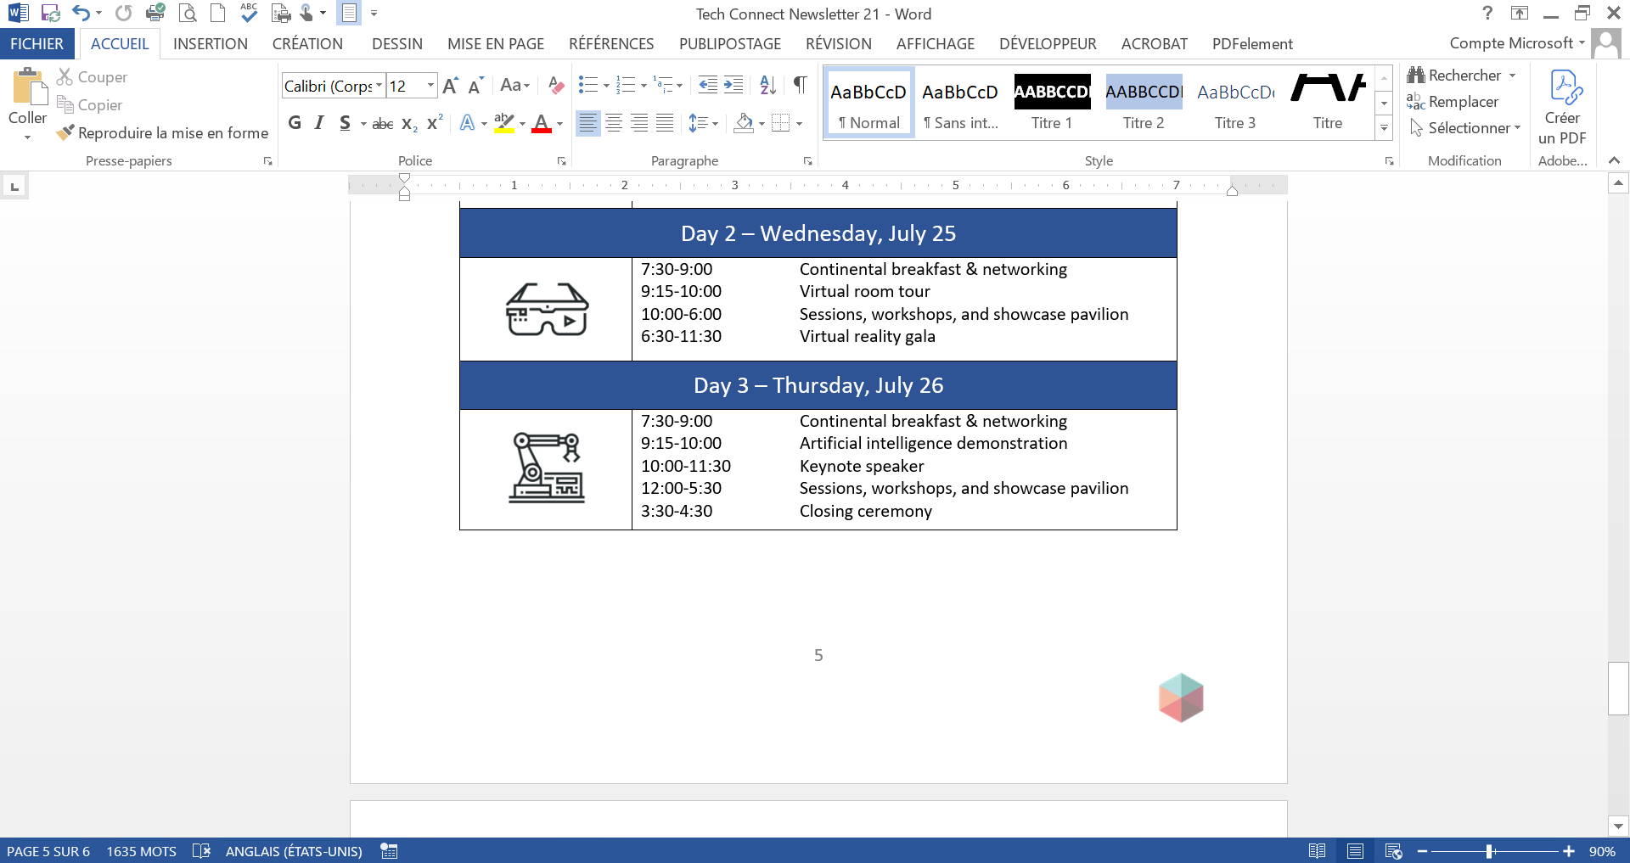The height and width of the screenshot is (863, 1630).
Task: Switch to RÉFÉRENCES tab
Action: (611, 43)
